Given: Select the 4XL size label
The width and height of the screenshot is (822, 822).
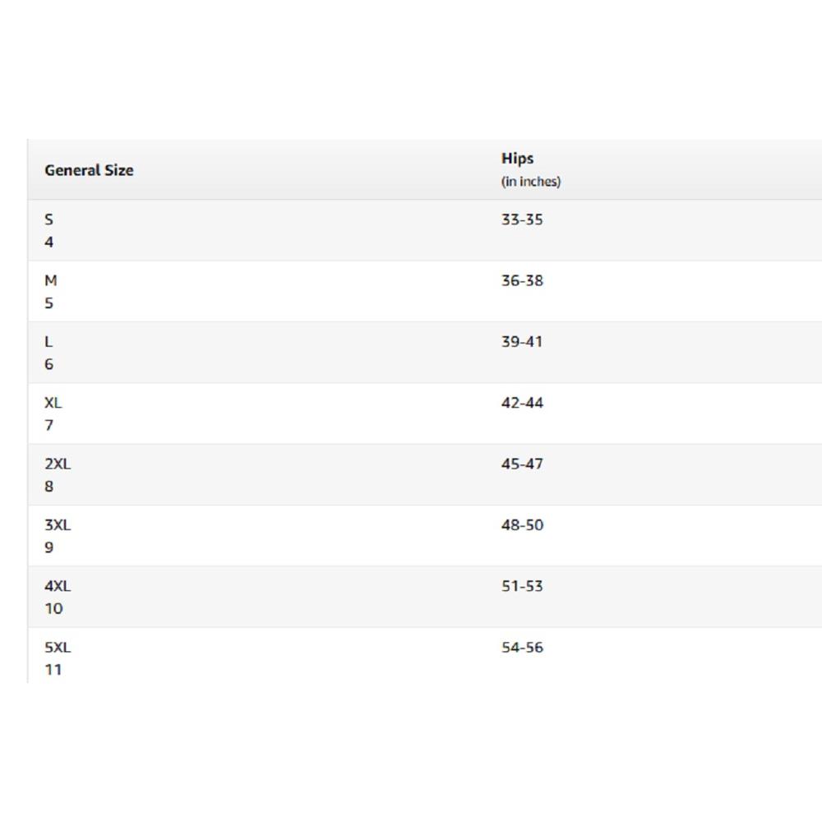Looking at the screenshot, I should pyautogui.click(x=58, y=586).
